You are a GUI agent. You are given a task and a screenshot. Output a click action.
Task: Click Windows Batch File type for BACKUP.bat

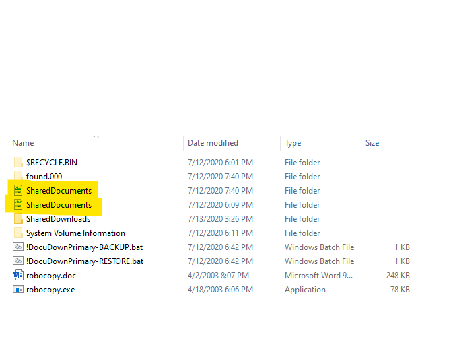(319, 247)
